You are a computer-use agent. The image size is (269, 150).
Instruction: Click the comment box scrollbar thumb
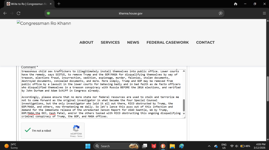pyautogui.click(x=184, y=105)
